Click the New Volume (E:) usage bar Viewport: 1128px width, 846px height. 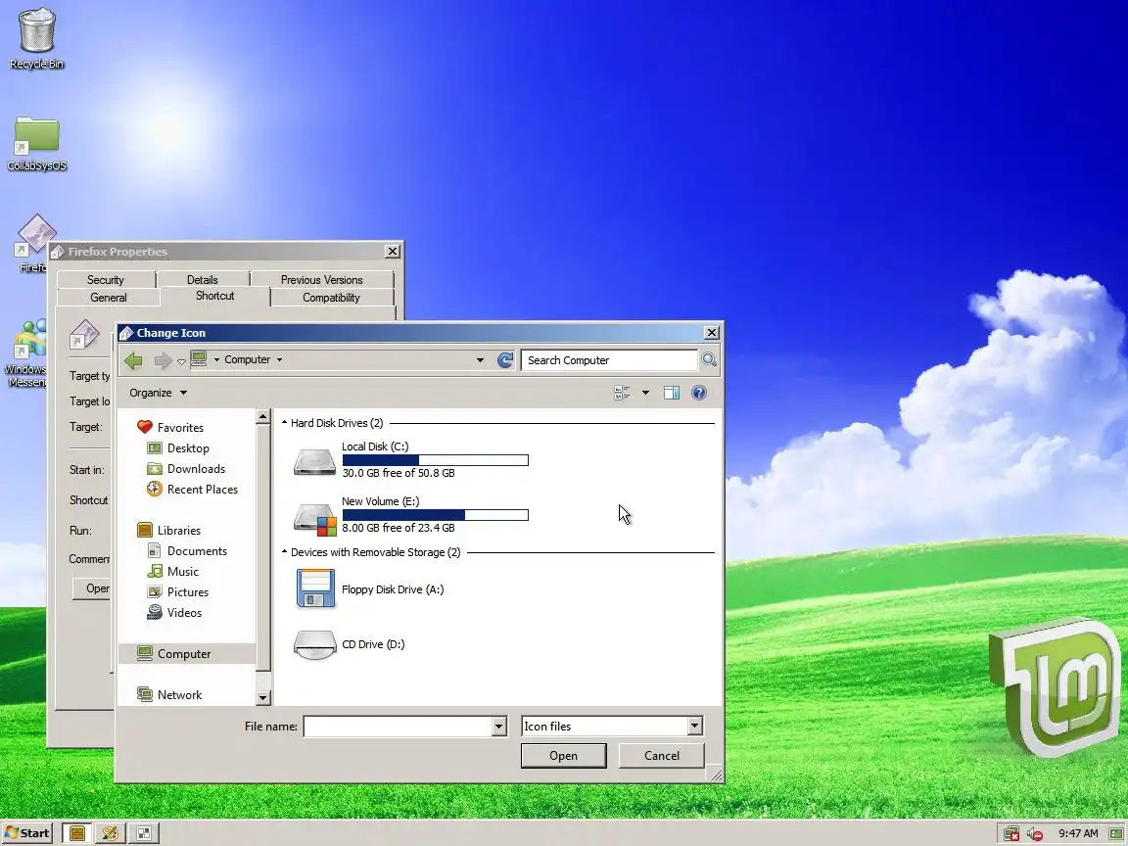(435, 515)
